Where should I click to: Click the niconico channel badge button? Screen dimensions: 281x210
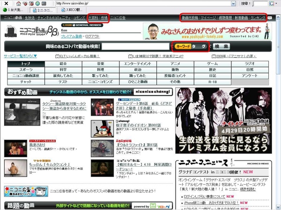point(153,92)
